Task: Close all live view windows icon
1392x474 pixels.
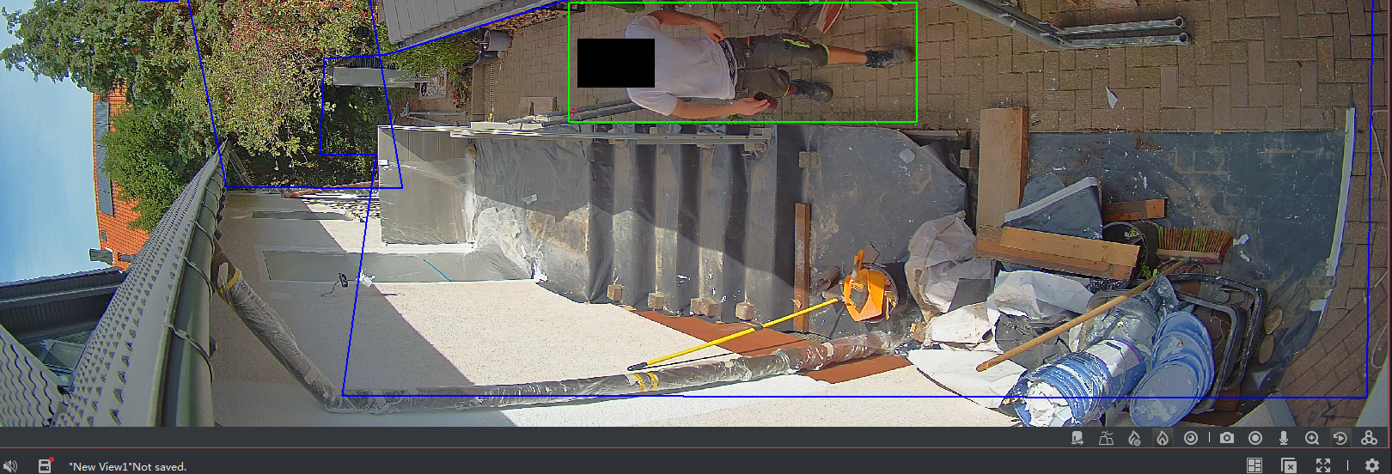Action: (x=1288, y=465)
